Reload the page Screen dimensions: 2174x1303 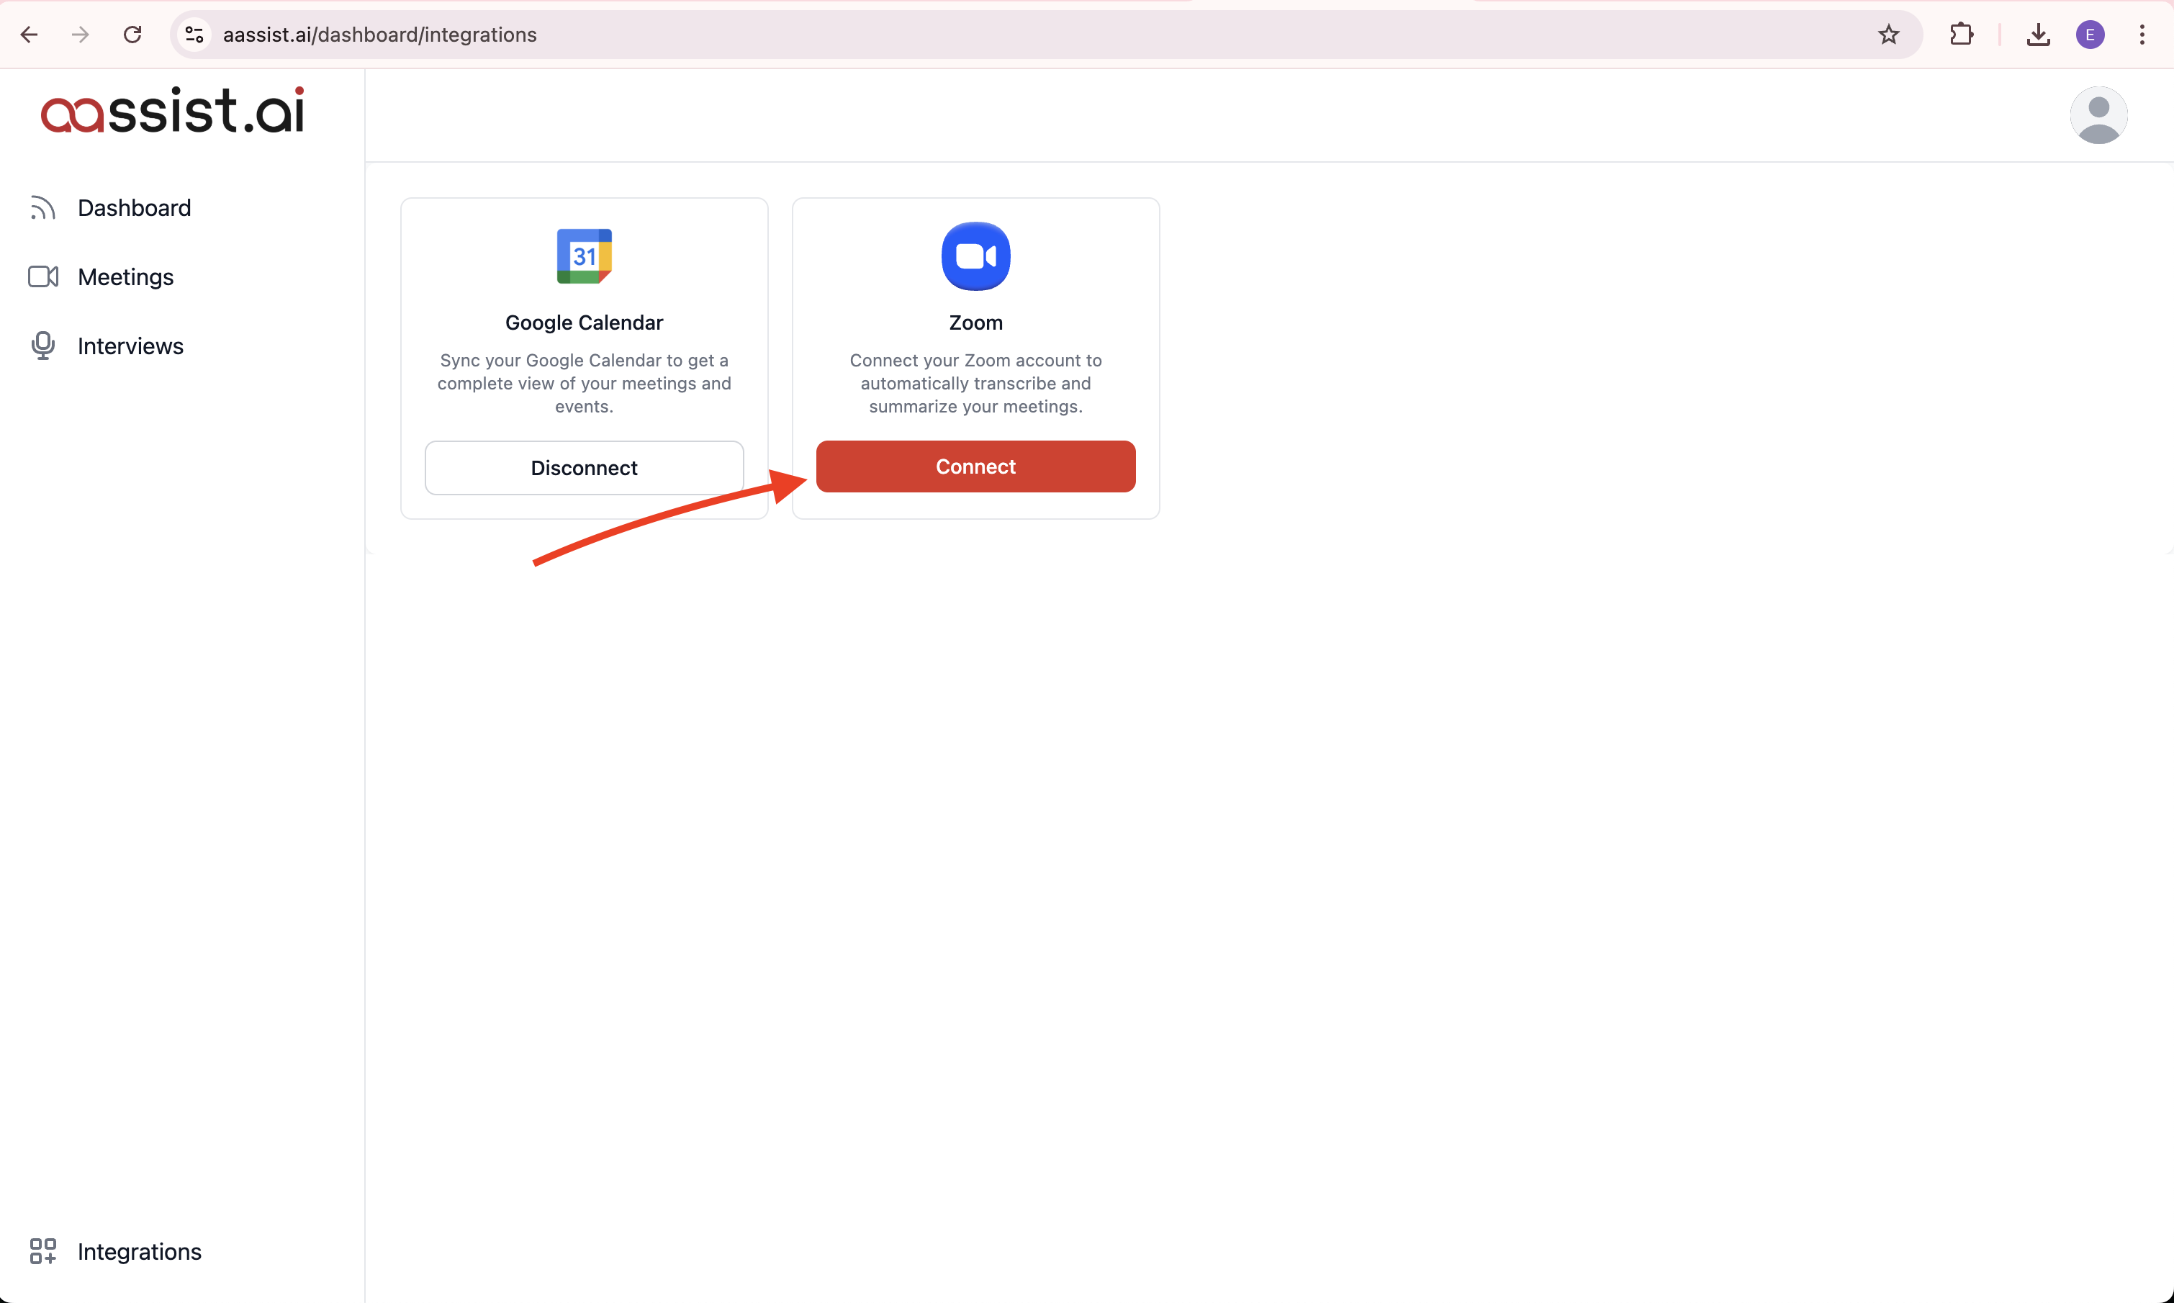132,35
